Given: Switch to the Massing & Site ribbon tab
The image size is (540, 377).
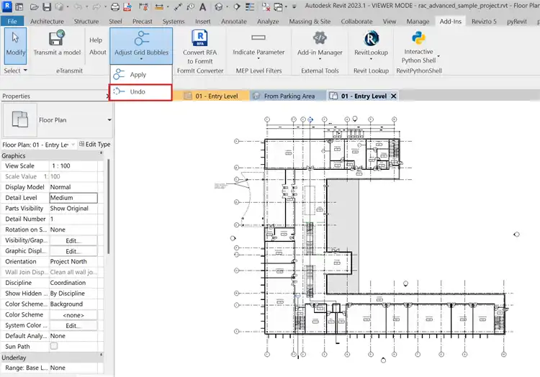Looking at the screenshot, I should click(310, 22).
